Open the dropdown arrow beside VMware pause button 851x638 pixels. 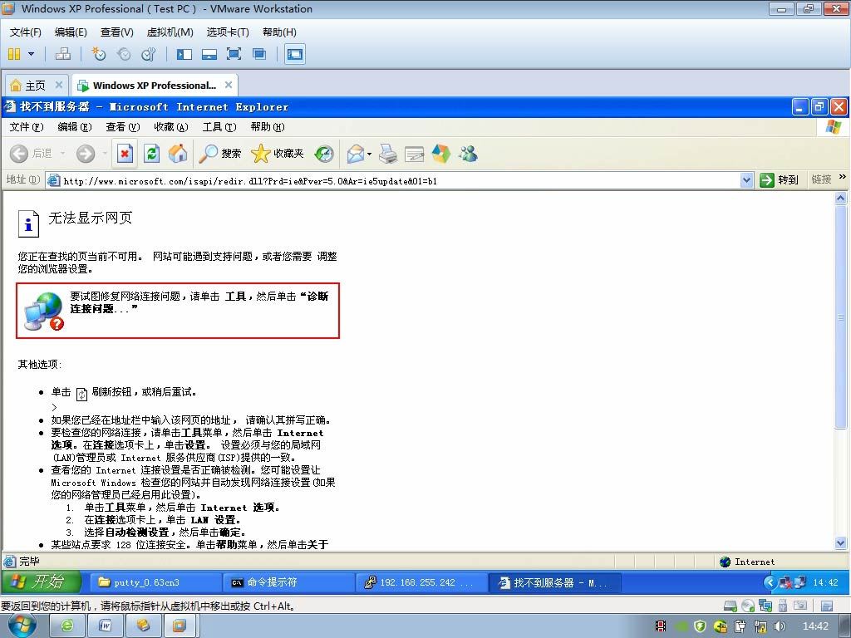point(31,54)
